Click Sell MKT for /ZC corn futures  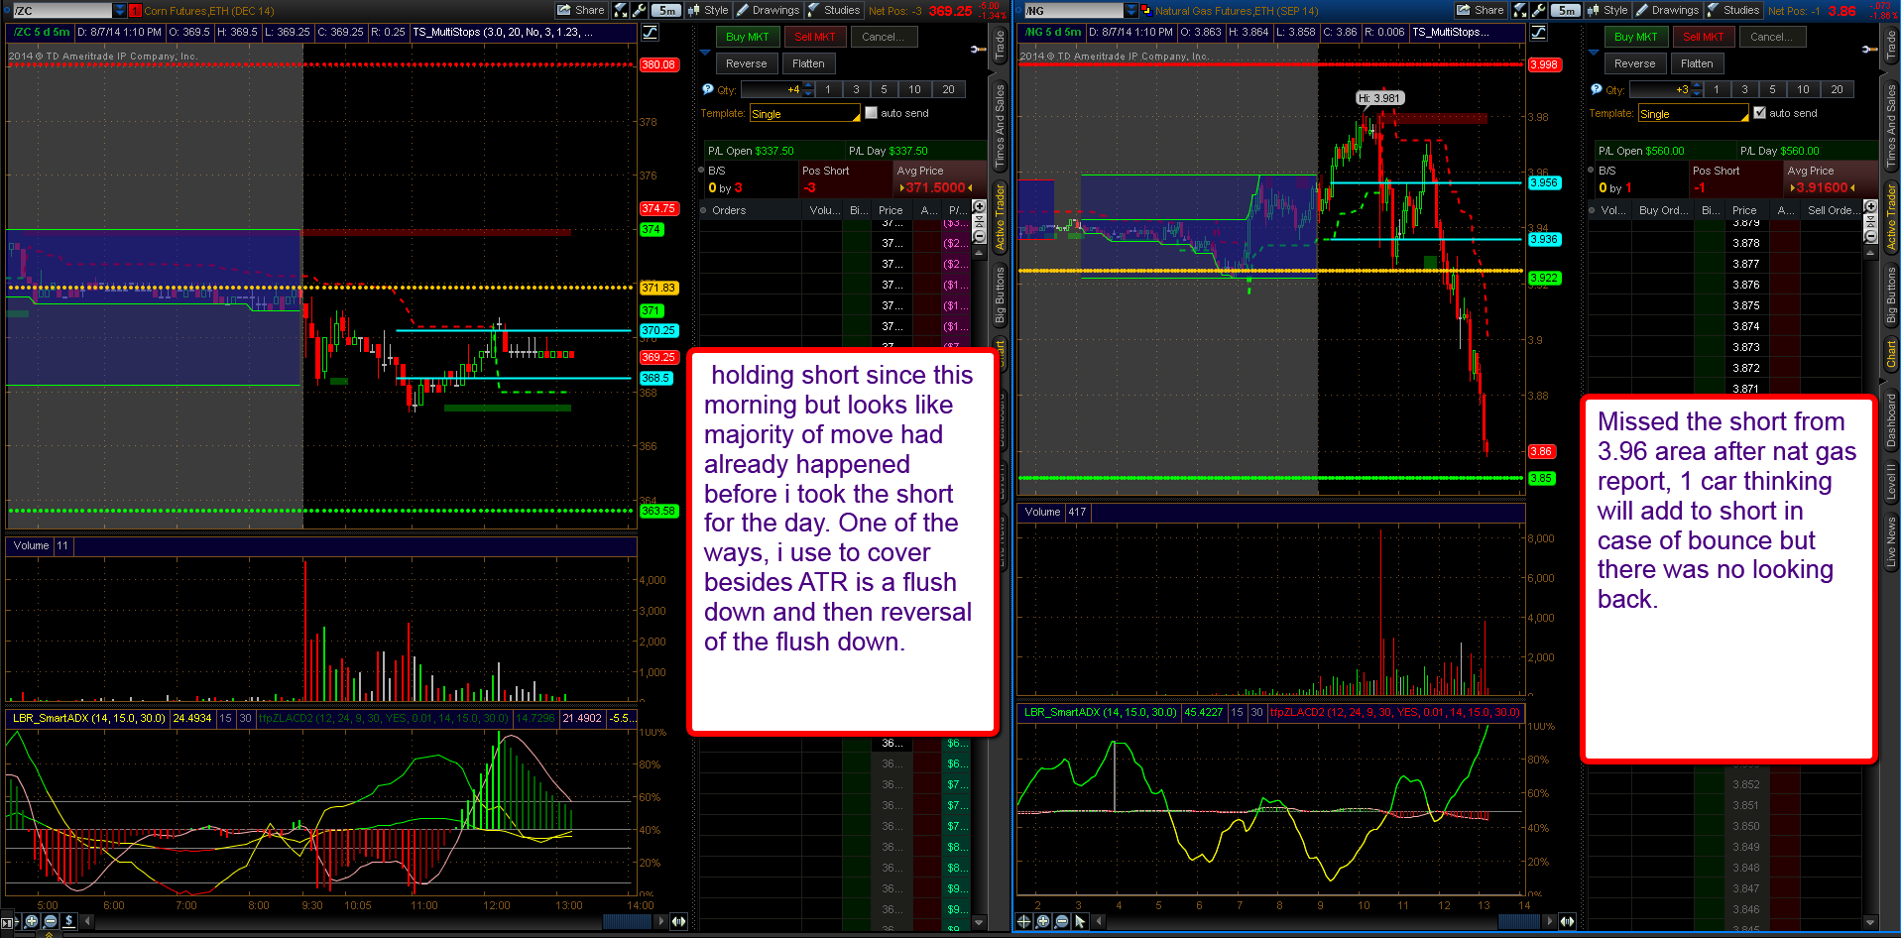814,37
